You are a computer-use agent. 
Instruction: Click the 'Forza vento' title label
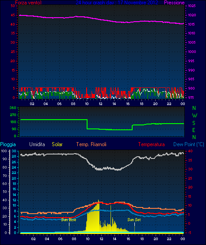[28, 3]
